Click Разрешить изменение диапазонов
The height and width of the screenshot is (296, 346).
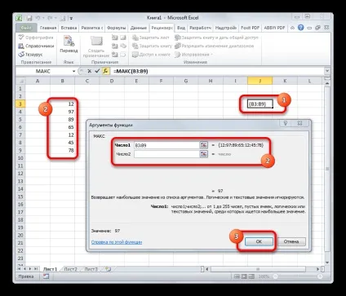point(215,46)
